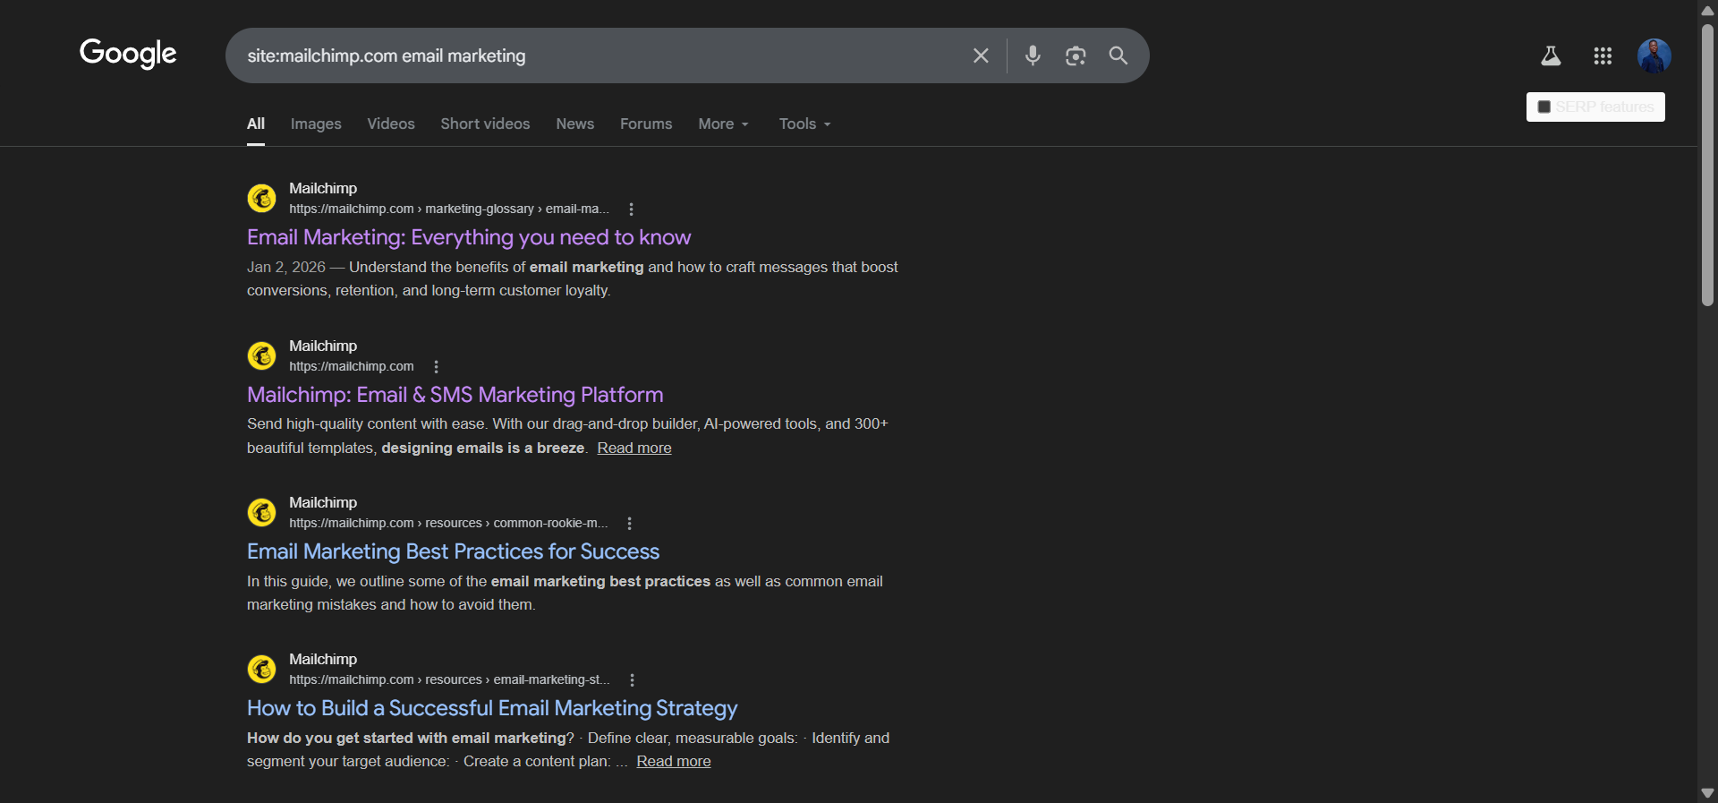Open How to Build a Successful Email Marketing Strategy
The image size is (1718, 803).
click(x=492, y=708)
